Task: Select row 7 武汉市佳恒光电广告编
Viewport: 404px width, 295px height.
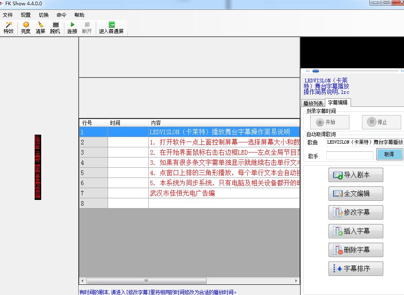Action: click(182, 193)
